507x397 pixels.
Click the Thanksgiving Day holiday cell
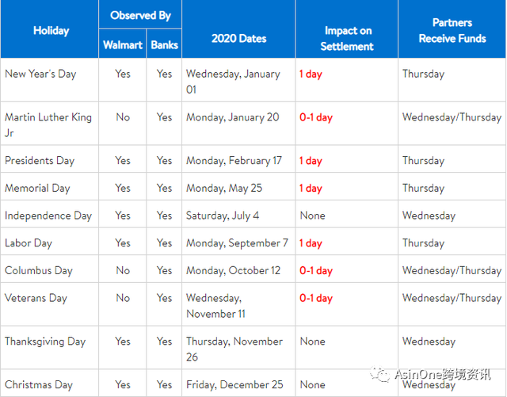coord(45,342)
